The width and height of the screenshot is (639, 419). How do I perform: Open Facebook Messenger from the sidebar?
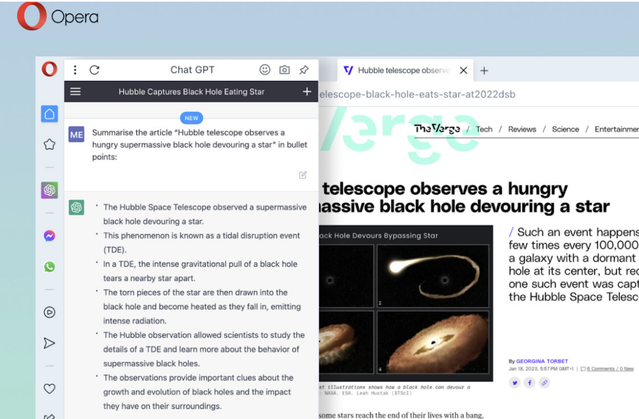click(x=49, y=235)
